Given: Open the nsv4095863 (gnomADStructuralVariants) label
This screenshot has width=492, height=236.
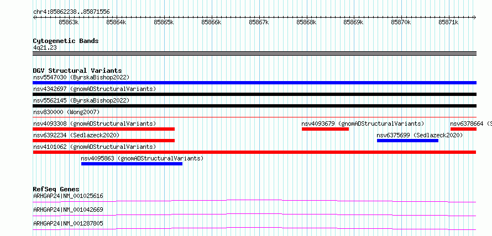Looking at the screenshot, I should tap(142, 158).
